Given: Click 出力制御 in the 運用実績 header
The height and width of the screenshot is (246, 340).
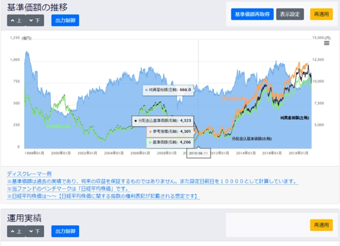Looking at the screenshot, I should (x=65, y=231).
